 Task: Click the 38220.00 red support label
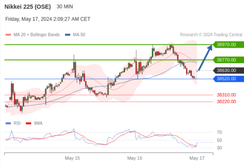click(226, 102)
